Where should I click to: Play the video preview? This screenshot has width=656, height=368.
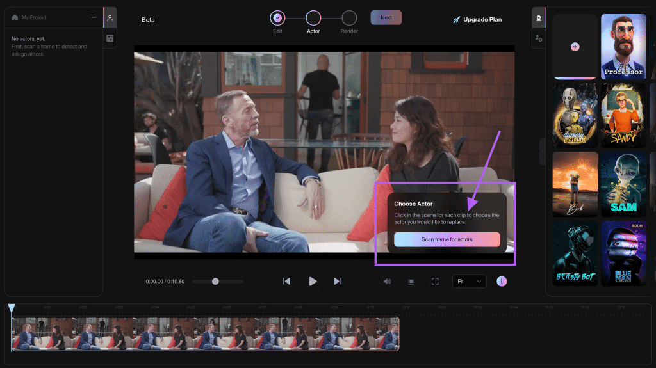313,282
